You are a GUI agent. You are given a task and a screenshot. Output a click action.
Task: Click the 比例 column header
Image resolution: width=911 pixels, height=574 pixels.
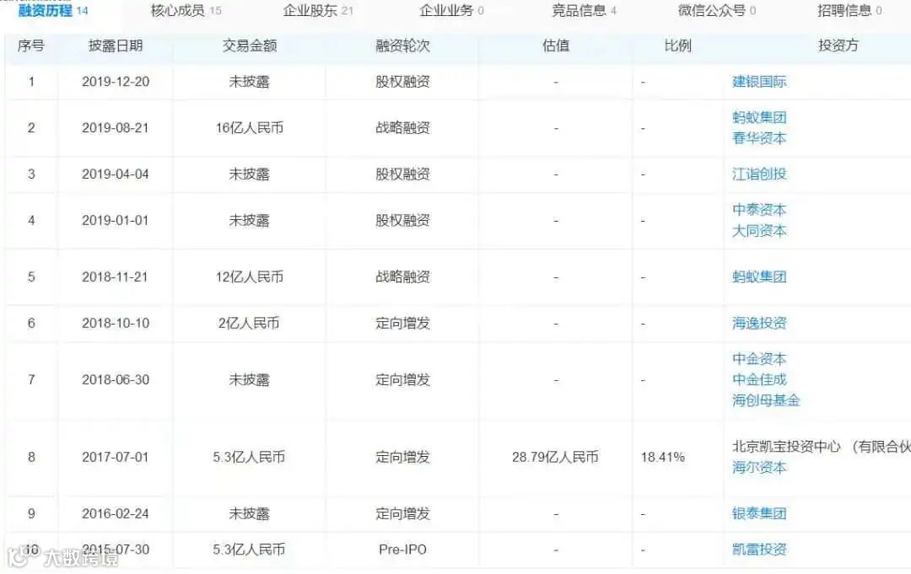(677, 46)
